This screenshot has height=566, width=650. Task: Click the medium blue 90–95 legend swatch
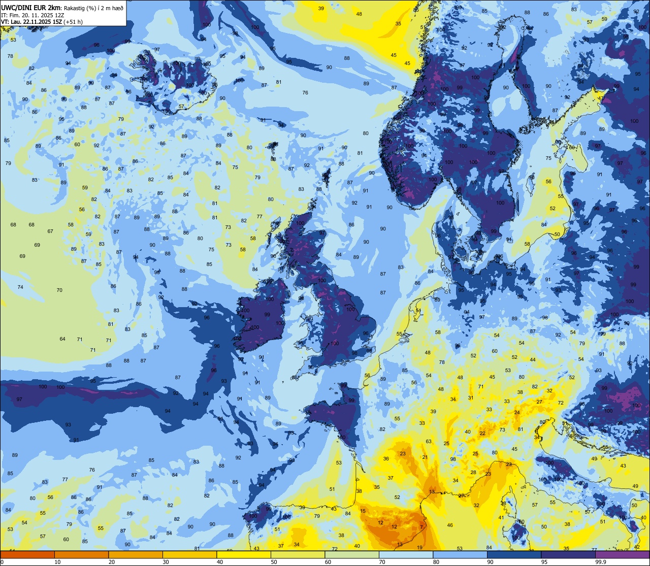point(514,554)
